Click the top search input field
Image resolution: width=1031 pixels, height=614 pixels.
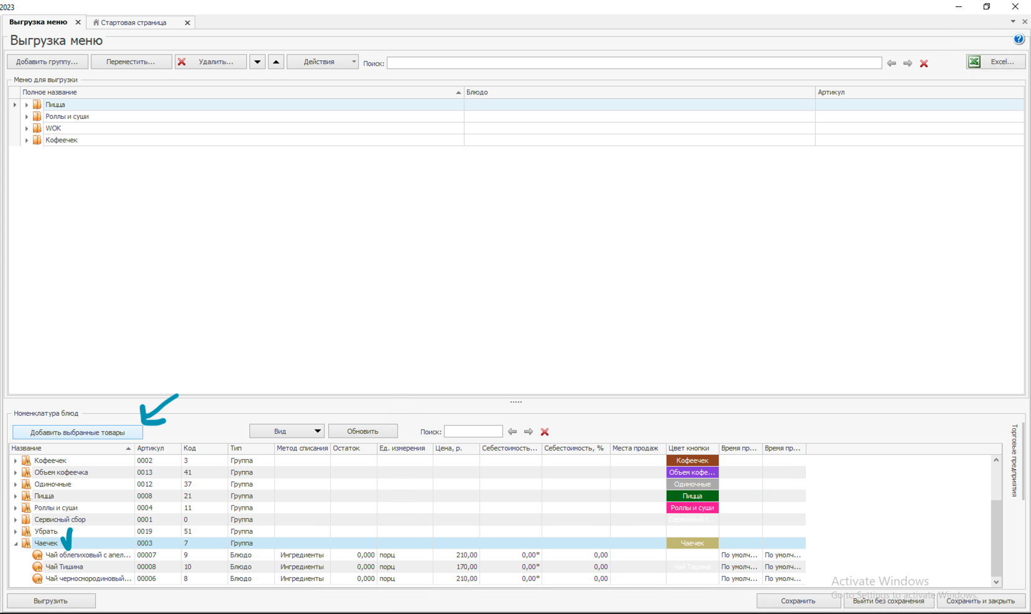[x=634, y=63]
